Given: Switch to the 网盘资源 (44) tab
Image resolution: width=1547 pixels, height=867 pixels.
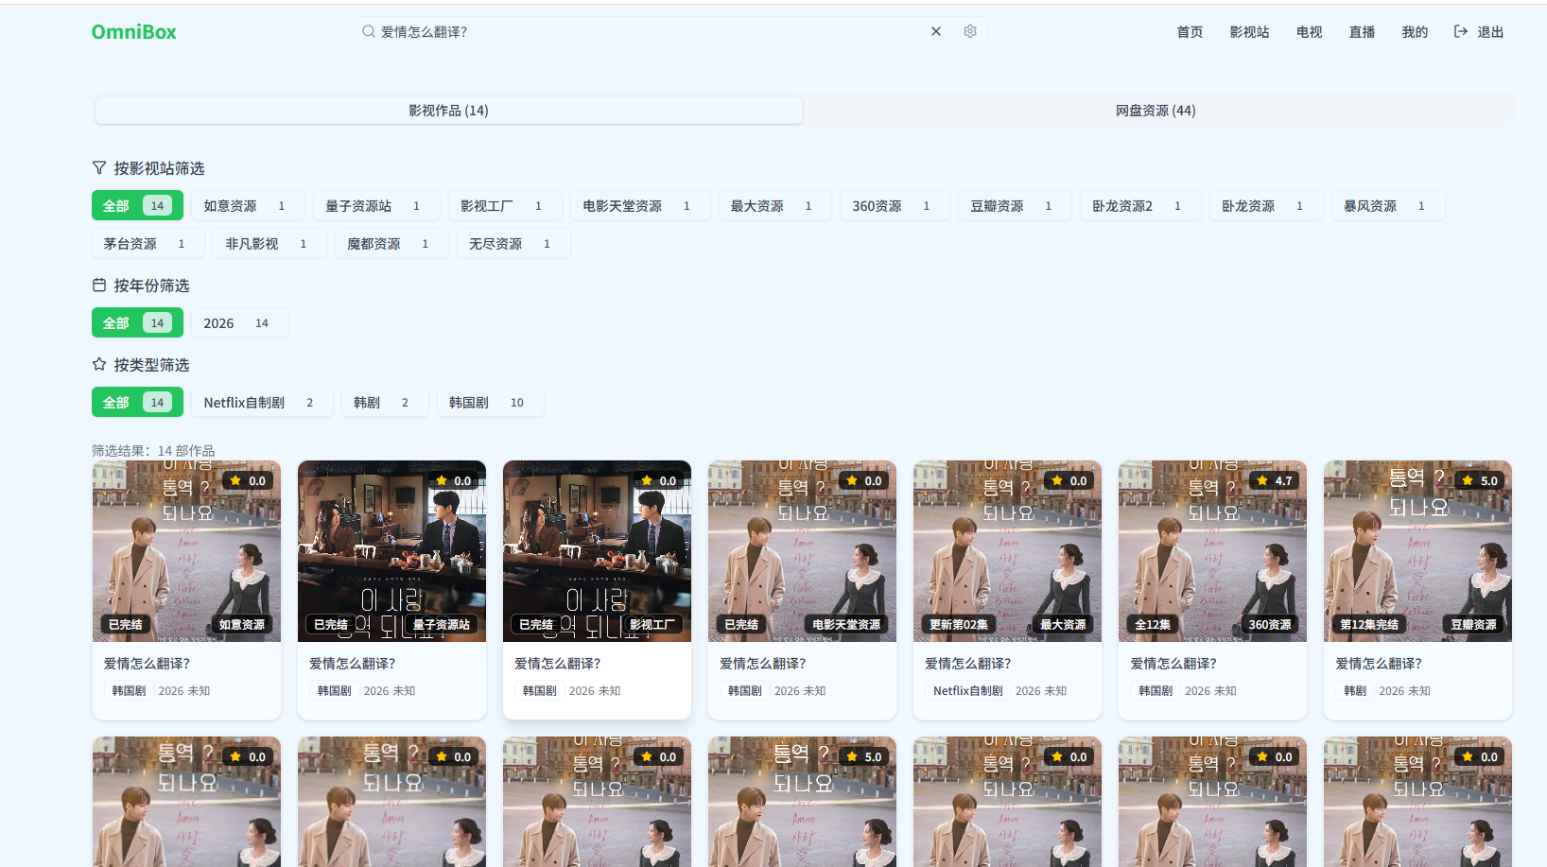Looking at the screenshot, I should tap(1156, 110).
